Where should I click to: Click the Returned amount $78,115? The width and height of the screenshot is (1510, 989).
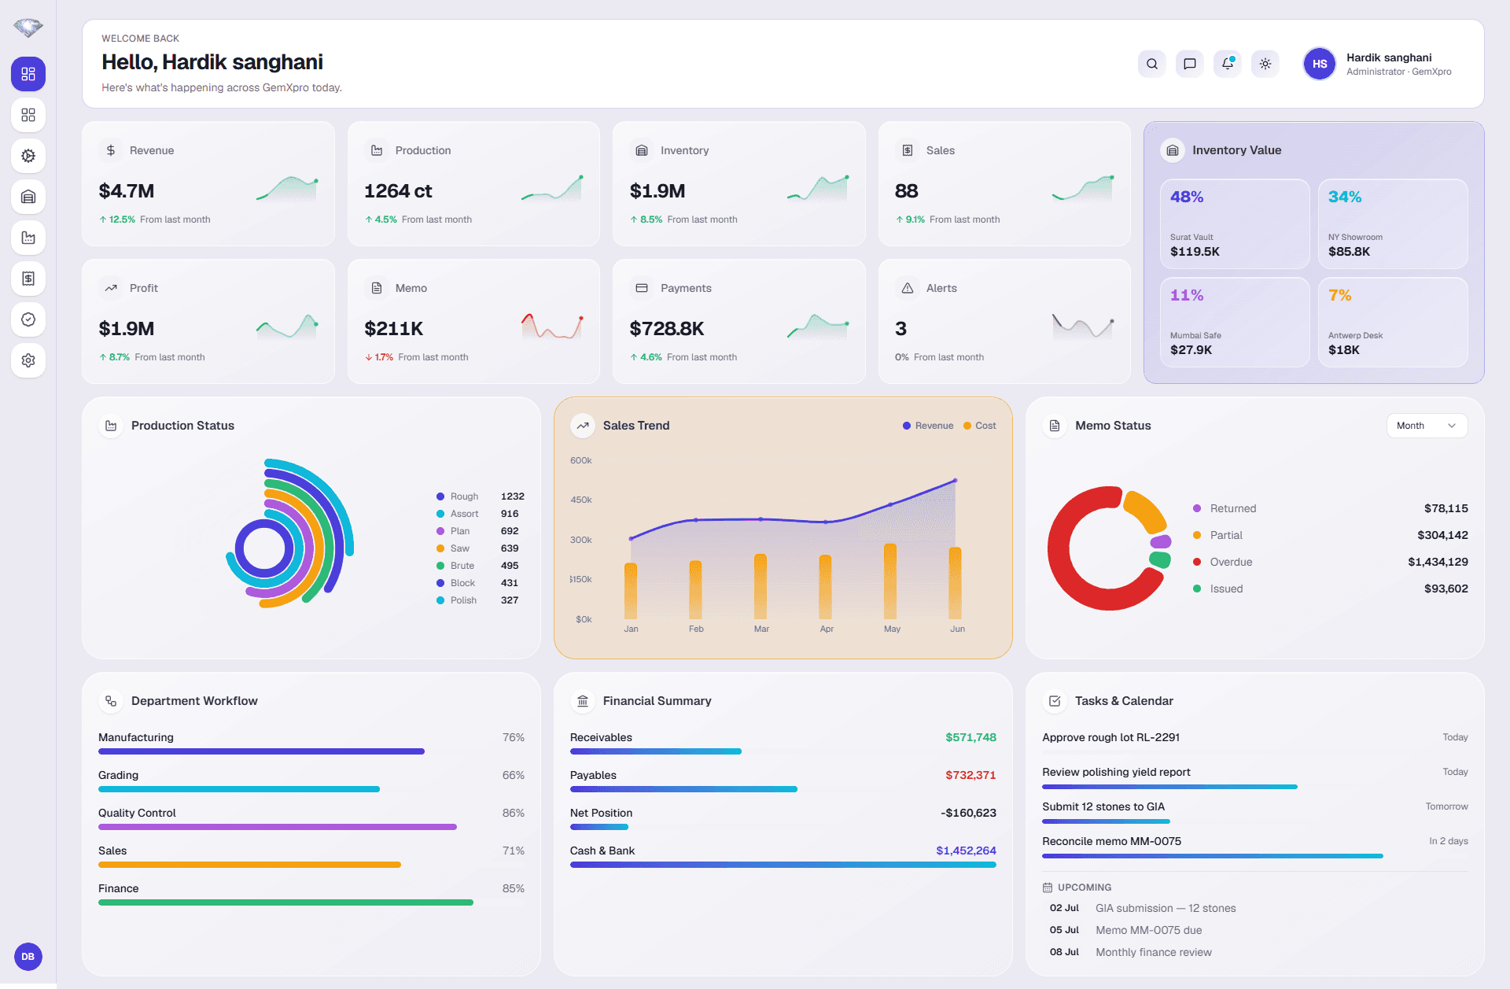pos(1446,508)
